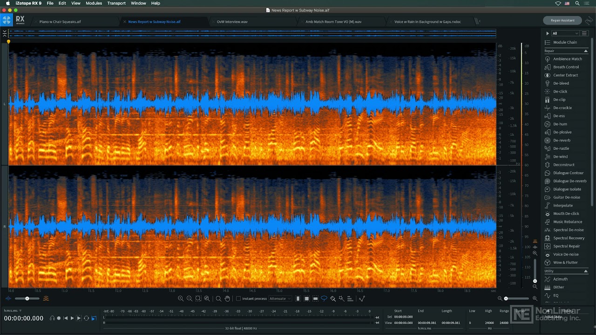Viewport: 596px width, 335px height.
Task: Open the Transport menu
Action: coord(116,3)
